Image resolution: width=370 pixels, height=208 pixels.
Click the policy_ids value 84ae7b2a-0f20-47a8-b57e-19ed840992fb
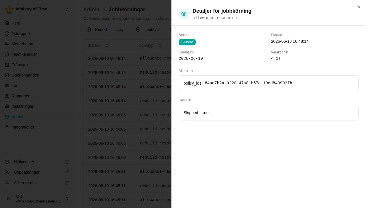(x=248, y=83)
